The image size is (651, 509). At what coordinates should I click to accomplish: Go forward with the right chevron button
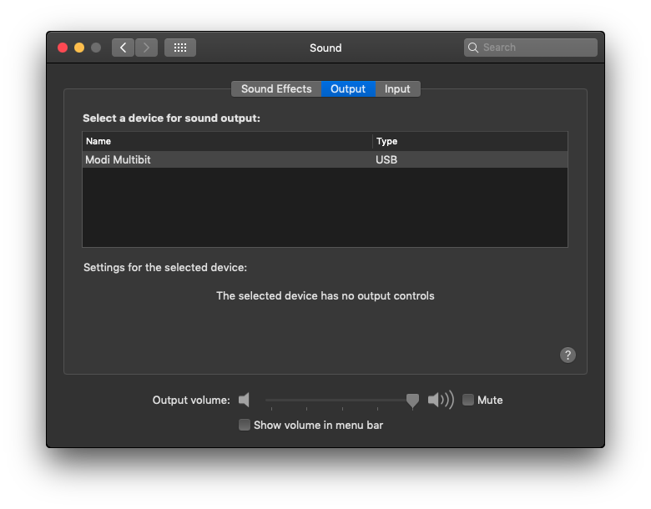(146, 48)
